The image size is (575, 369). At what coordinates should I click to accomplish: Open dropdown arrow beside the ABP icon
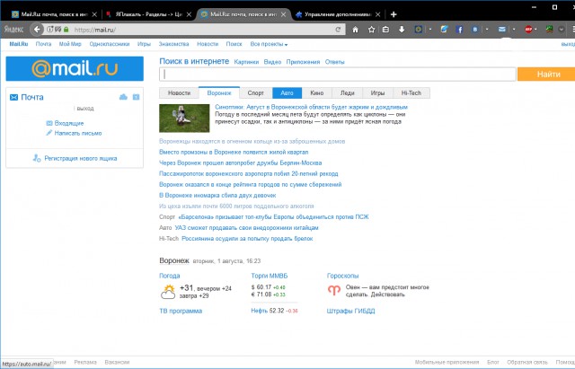(535, 30)
